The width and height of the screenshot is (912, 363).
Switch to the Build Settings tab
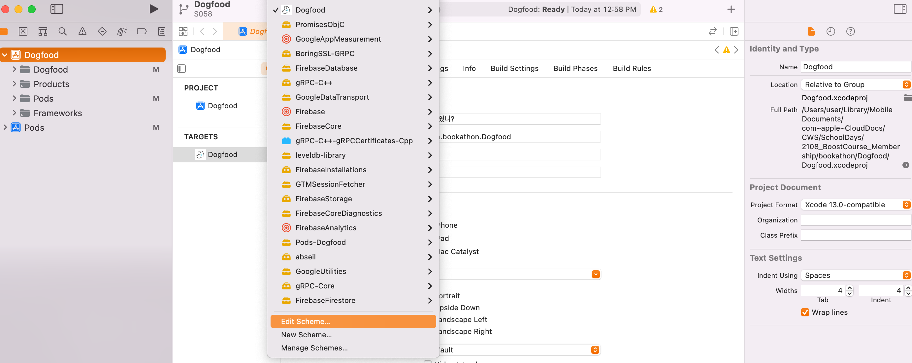(514, 68)
